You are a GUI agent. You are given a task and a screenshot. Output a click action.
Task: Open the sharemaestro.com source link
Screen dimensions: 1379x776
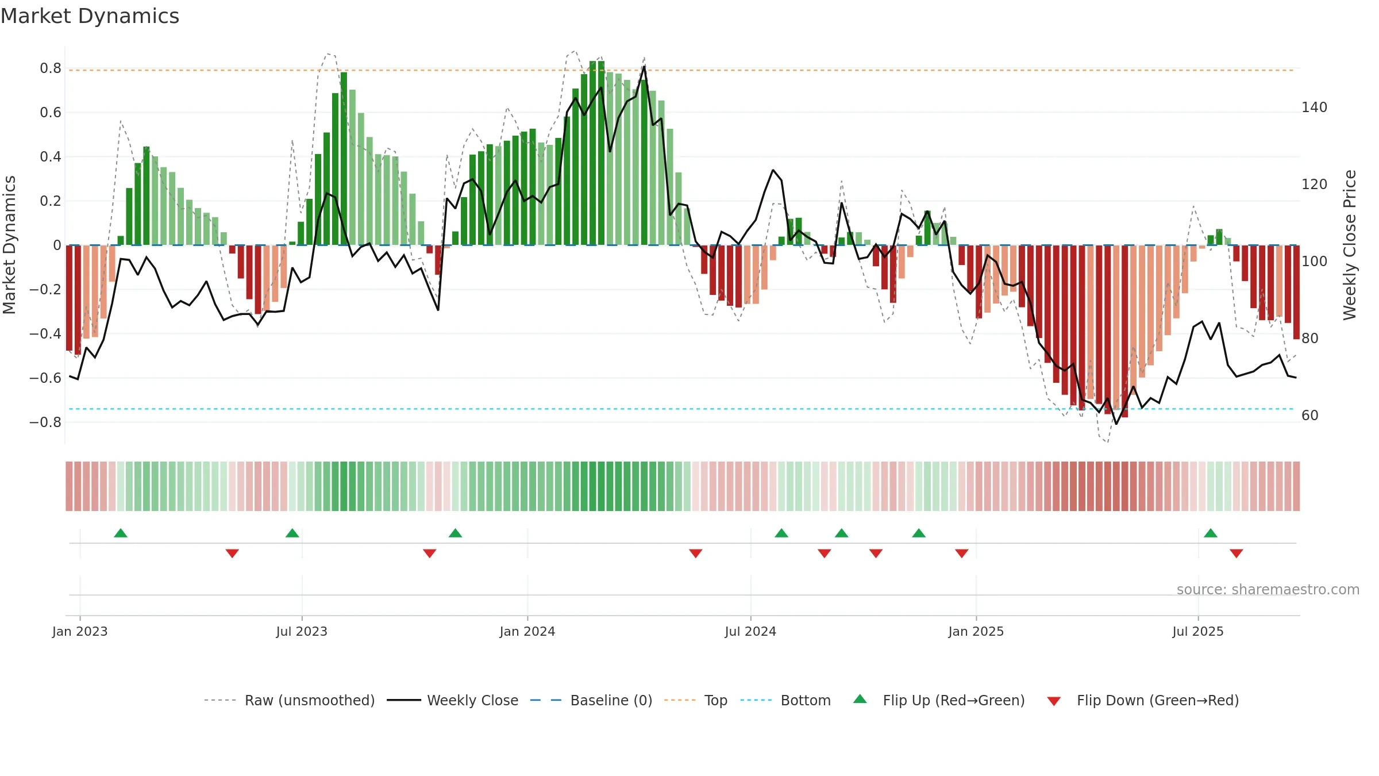1268,590
